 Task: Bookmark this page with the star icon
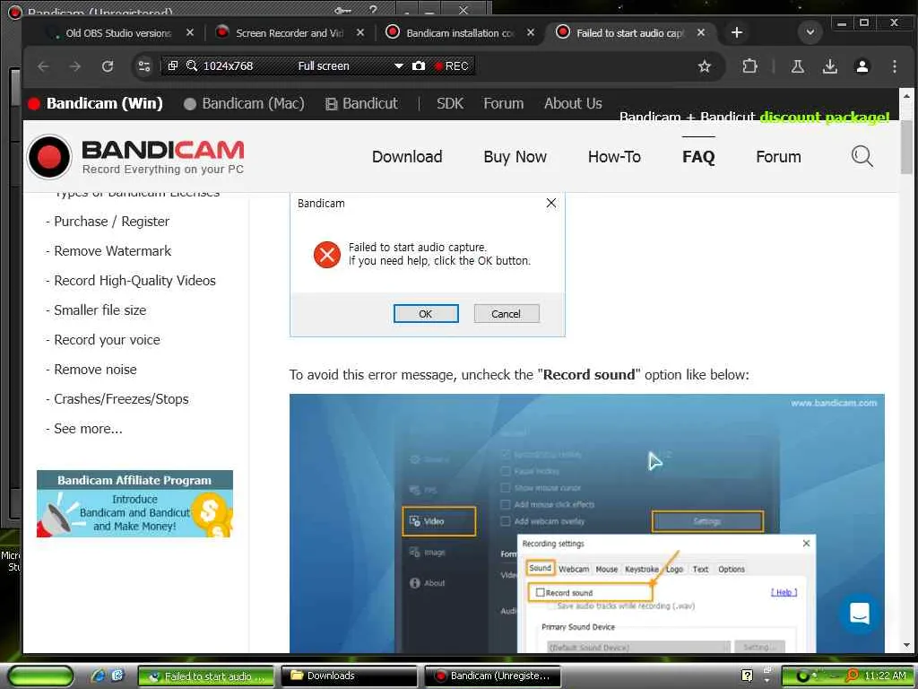point(705,66)
